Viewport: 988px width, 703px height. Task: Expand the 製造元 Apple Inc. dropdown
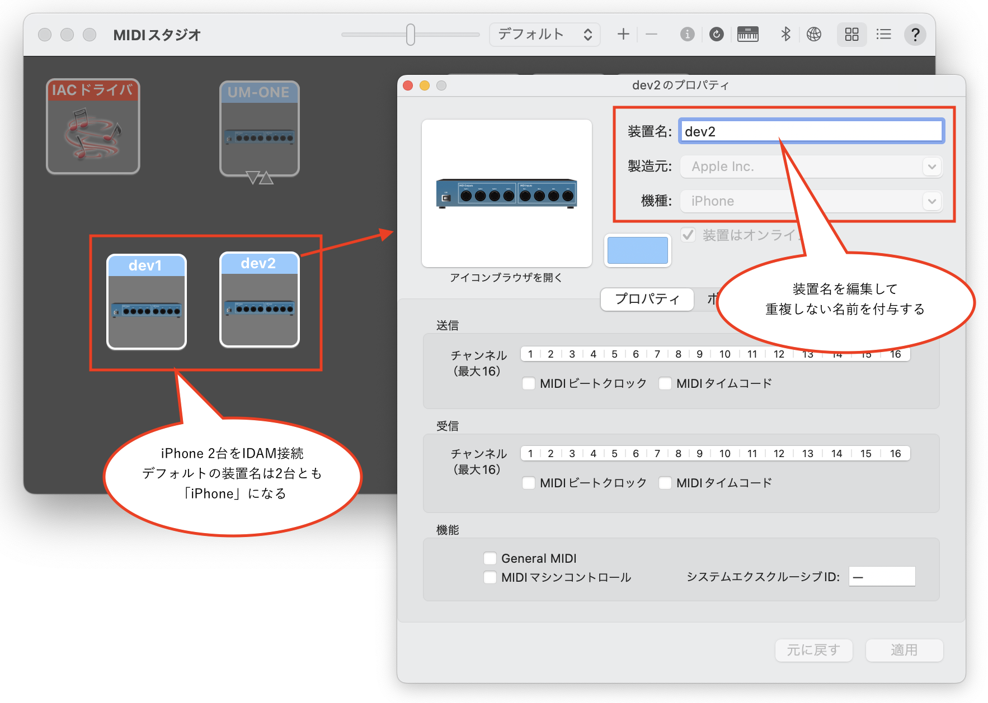coord(931,167)
